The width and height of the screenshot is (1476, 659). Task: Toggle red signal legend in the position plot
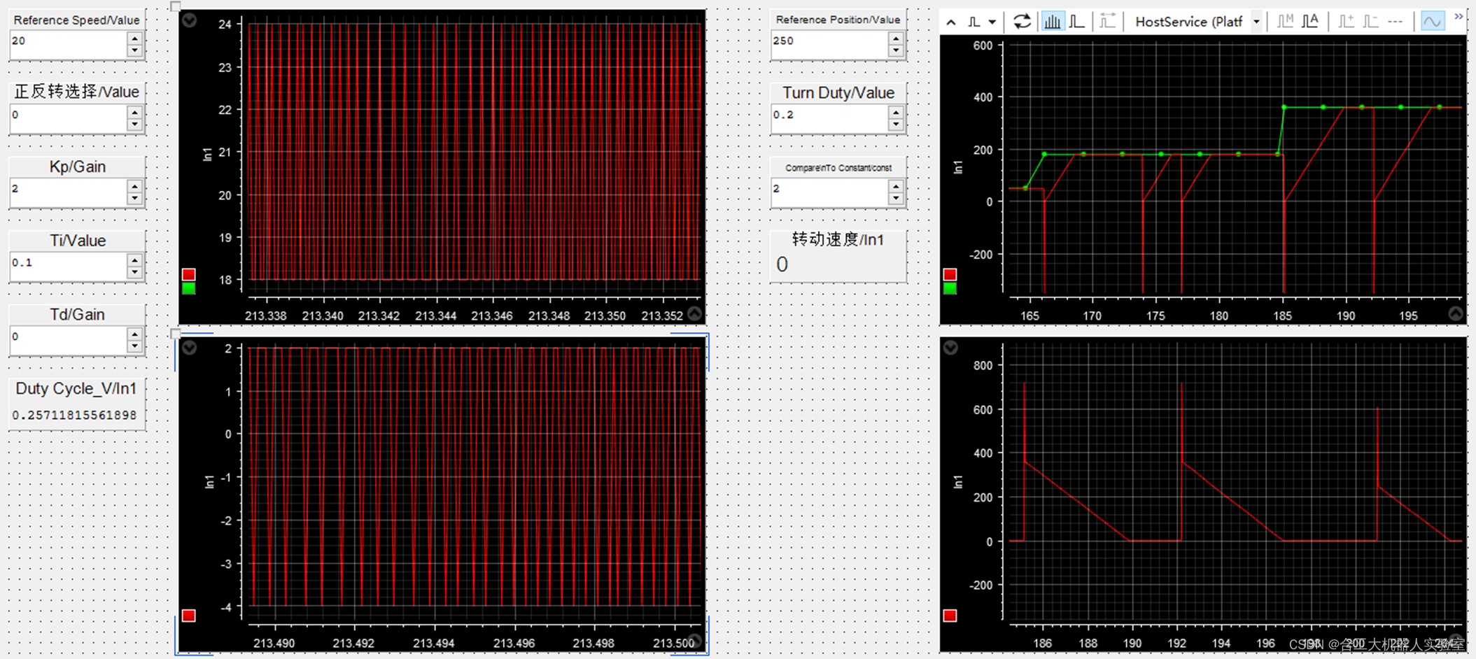(950, 274)
